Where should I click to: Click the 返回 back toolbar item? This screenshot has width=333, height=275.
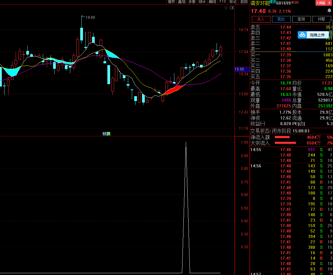coord(244,2)
